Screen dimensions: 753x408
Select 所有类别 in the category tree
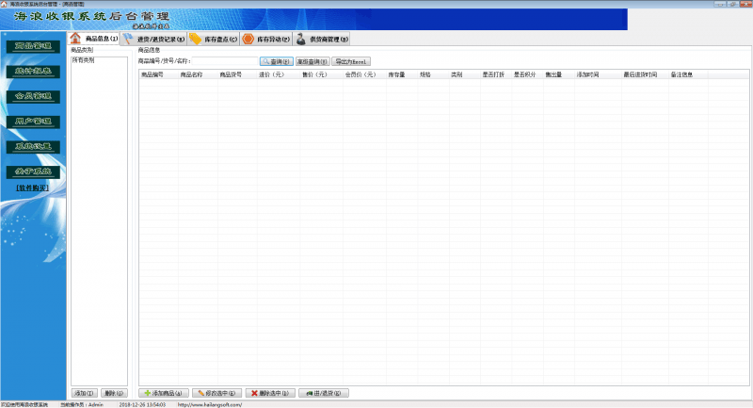tap(83, 59)
